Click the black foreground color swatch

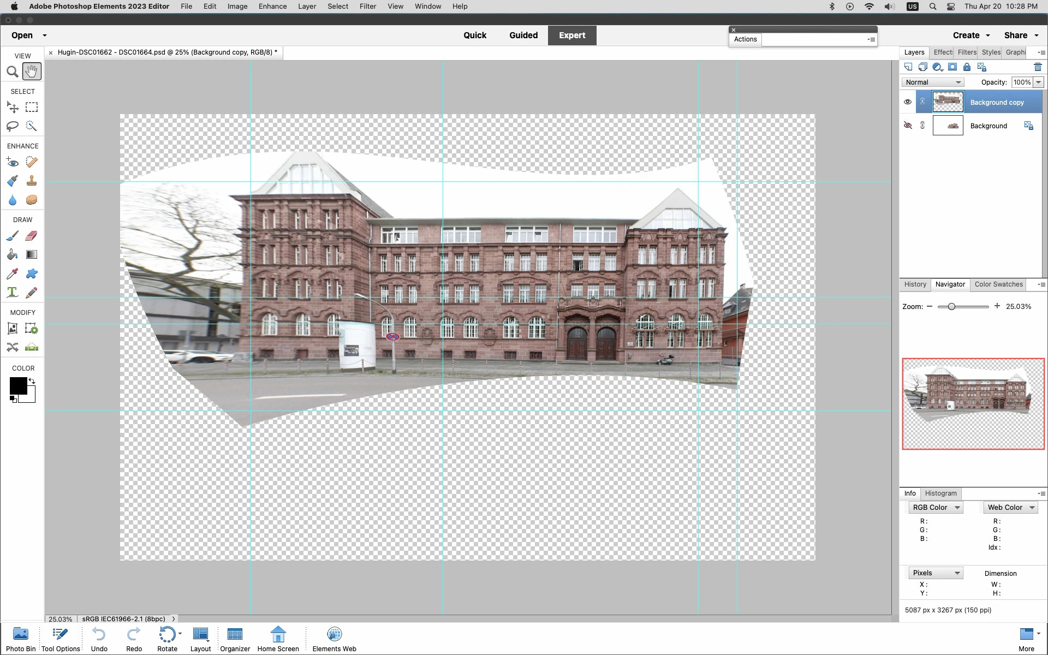pos(17,385)
